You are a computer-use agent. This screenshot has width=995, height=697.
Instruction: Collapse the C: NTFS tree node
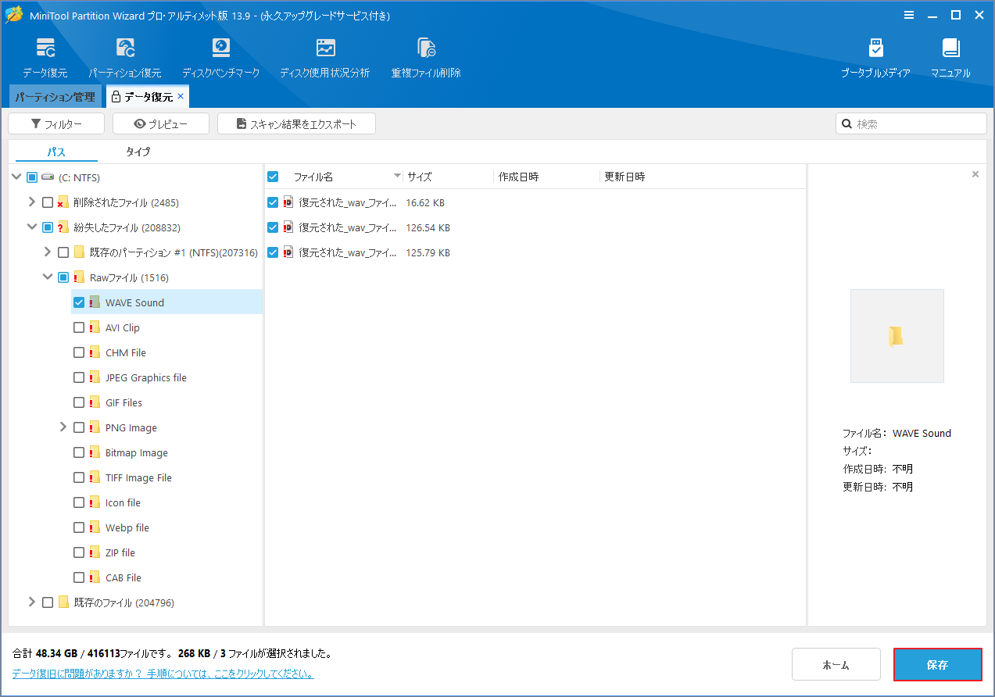click(16, 177)
